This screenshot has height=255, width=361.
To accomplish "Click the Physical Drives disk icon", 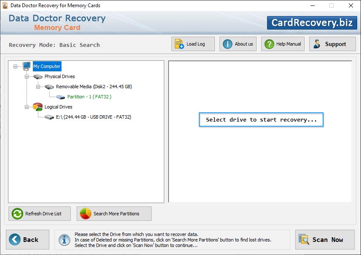I will point(38,76).
